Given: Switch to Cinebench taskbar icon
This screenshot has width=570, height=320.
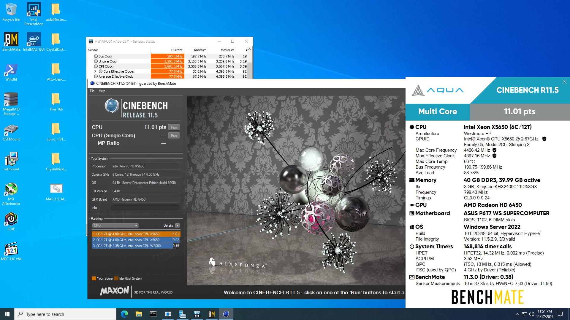Looking at the screenshot, I should [226, 314].
